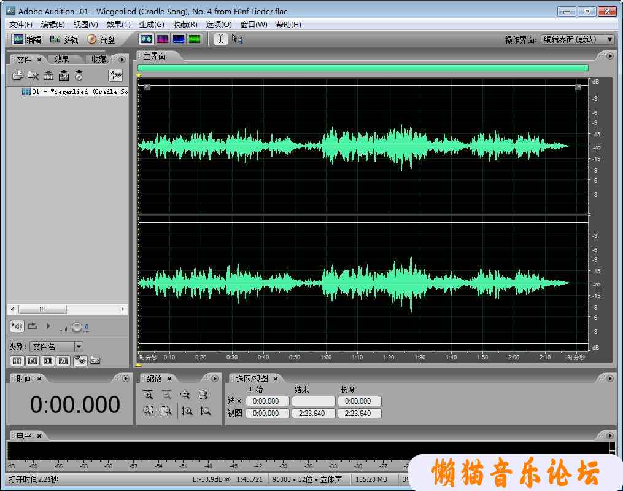
Task: Switch to Multitrack view (多轨)
Action: [64, 39]
